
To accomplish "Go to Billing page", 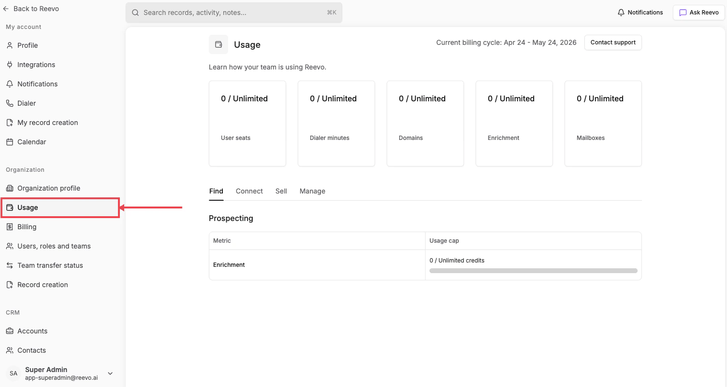I will pos(60,227).
